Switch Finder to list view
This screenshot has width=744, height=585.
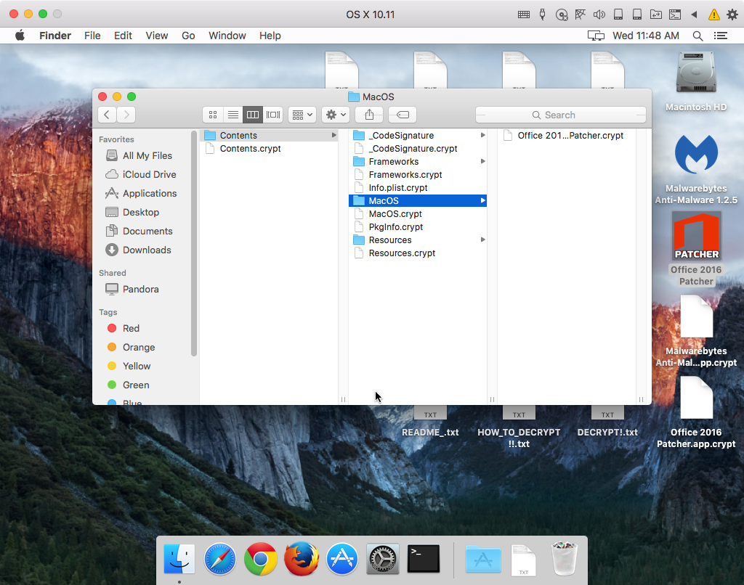(x=233, y=115)
